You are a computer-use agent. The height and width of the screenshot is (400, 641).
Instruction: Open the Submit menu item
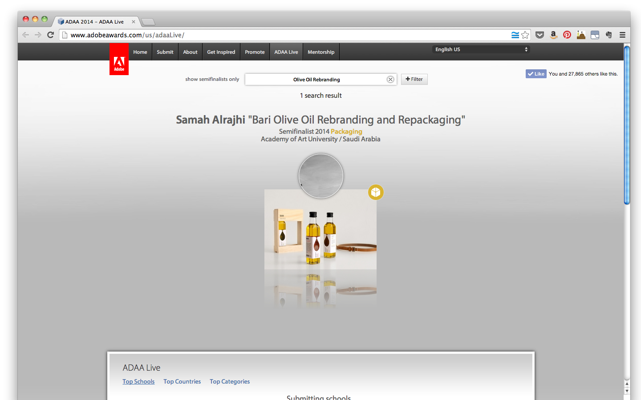(x=165, y=52)
